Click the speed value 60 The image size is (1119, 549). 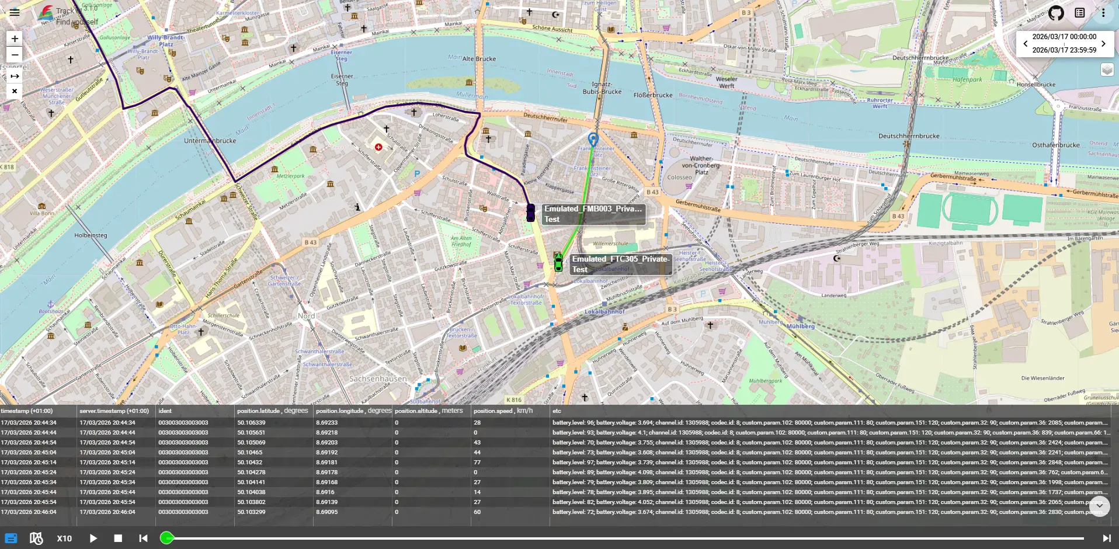(x=477, y=512)
